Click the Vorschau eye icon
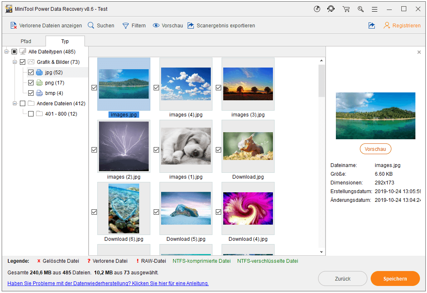Image resolution: width=427 pixels, height=293 pixels. (156, 25)
